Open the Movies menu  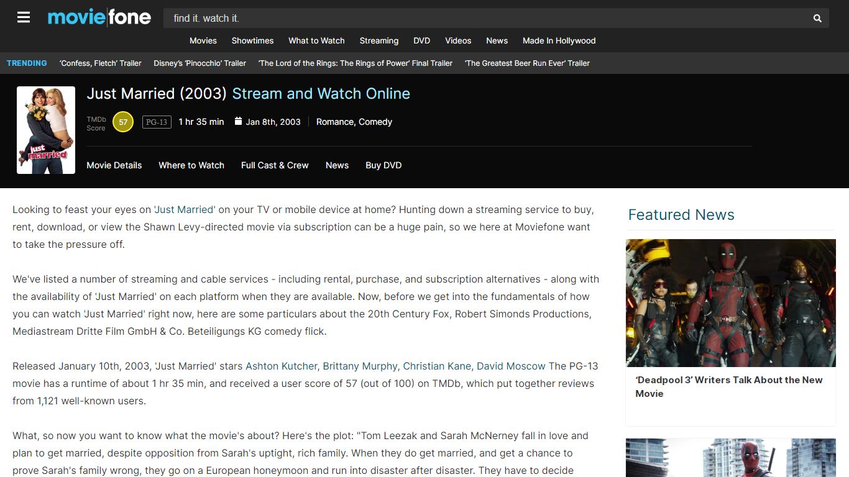pyautogui.click(x=203, y=40)
